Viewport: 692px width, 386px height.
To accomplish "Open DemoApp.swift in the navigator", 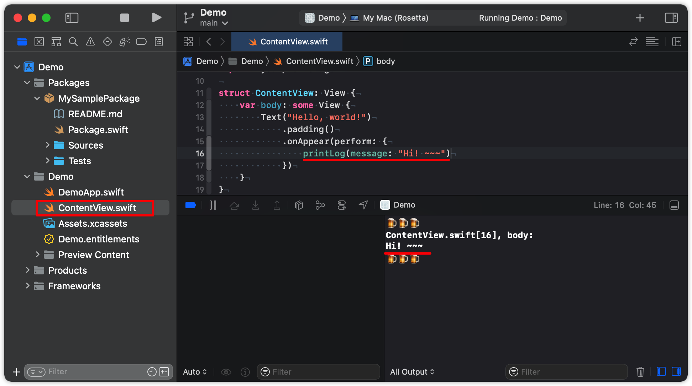I will [x=91, y=192].
